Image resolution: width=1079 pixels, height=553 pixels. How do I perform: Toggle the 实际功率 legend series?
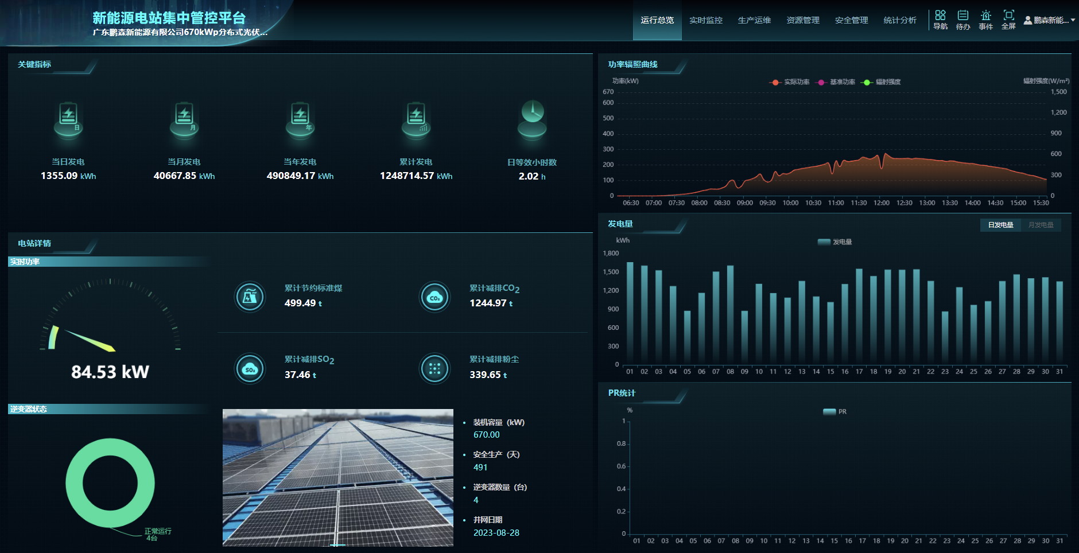click(790, 82)
